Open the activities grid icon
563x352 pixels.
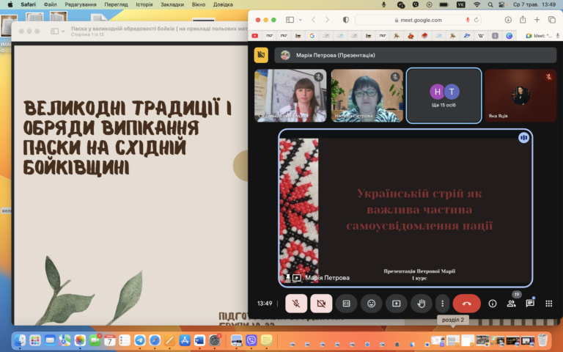tap(548, 304)
